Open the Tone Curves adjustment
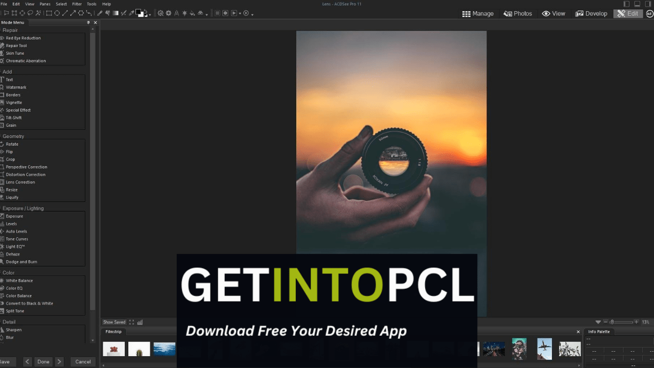This screenshot has height=368, width=654. click(x=17, y=239)
